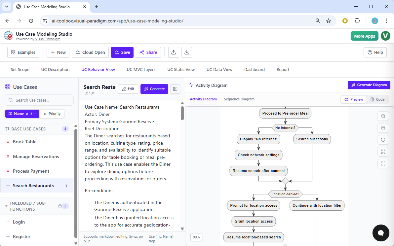Click the Cloud Open button
This screenshot has height=246, width=394.
pyautogui.click(x=90, y=52)
